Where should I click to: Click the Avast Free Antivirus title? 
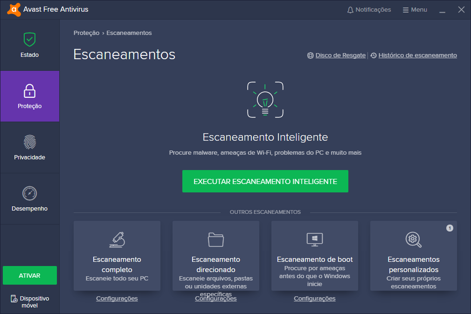pos(56,10)
